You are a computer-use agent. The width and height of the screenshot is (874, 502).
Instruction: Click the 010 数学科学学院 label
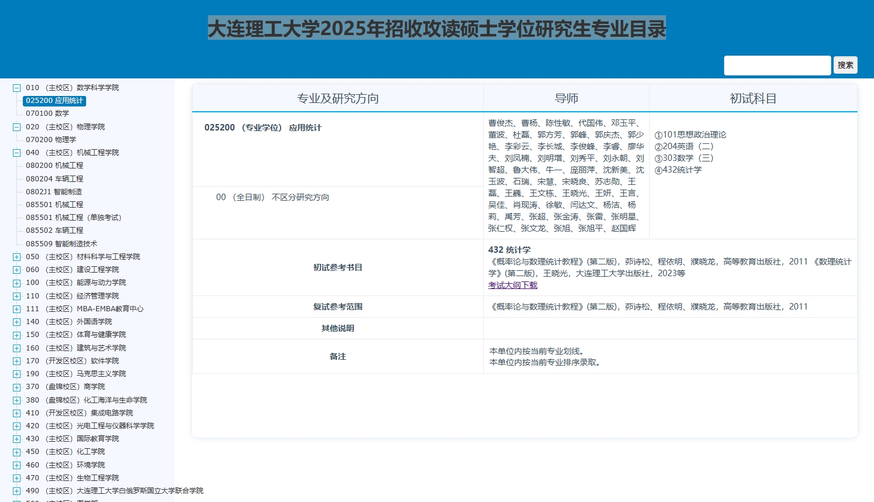pyautogui.click(x=72, y=88)
